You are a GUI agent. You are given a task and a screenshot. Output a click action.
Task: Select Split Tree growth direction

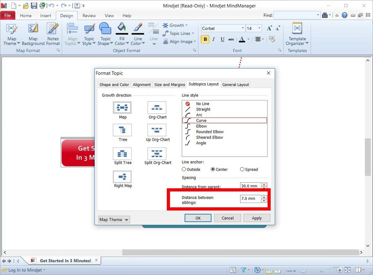point(122,153)
